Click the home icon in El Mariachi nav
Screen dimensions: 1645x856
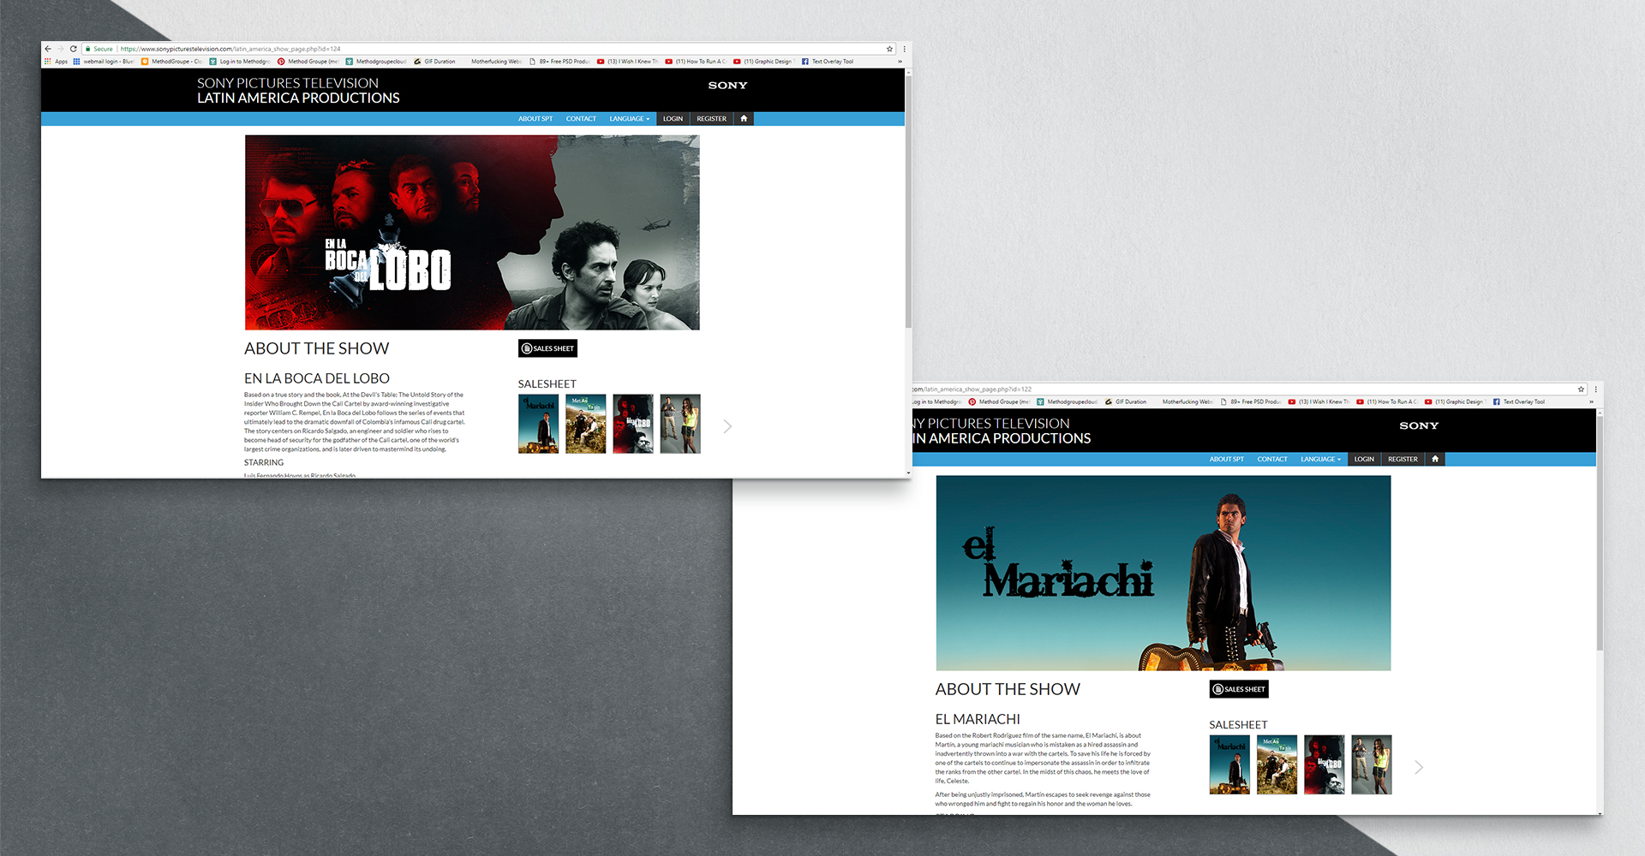[x=1435, y=460]
